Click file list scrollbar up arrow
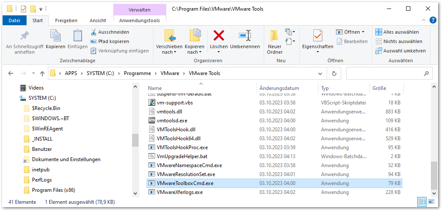Viewport: 442px width, 211px height. point(434,87)
